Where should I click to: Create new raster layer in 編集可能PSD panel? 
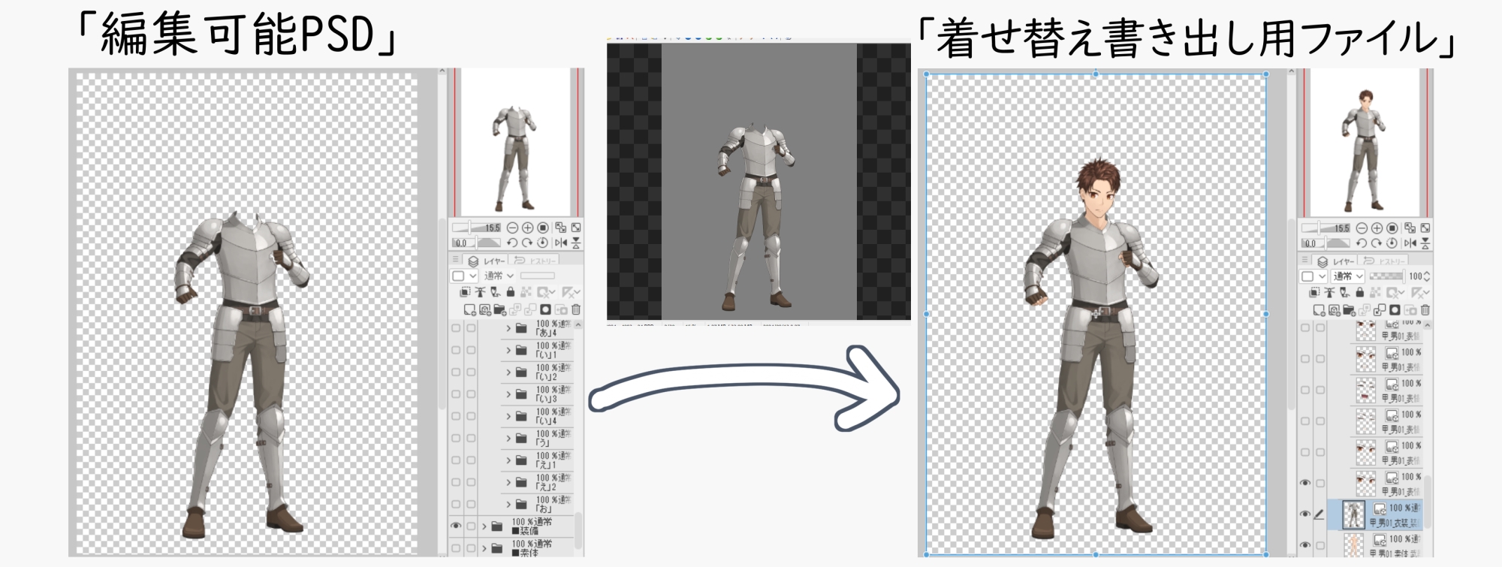coord(469,309)
